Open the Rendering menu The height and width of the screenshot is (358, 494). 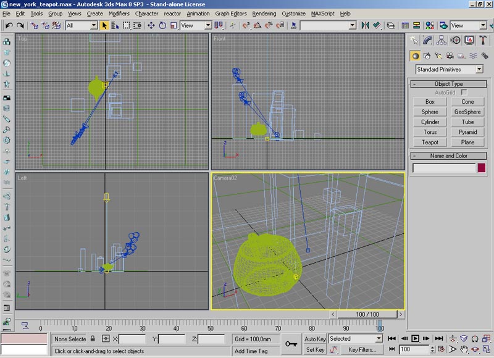(264, 13)
